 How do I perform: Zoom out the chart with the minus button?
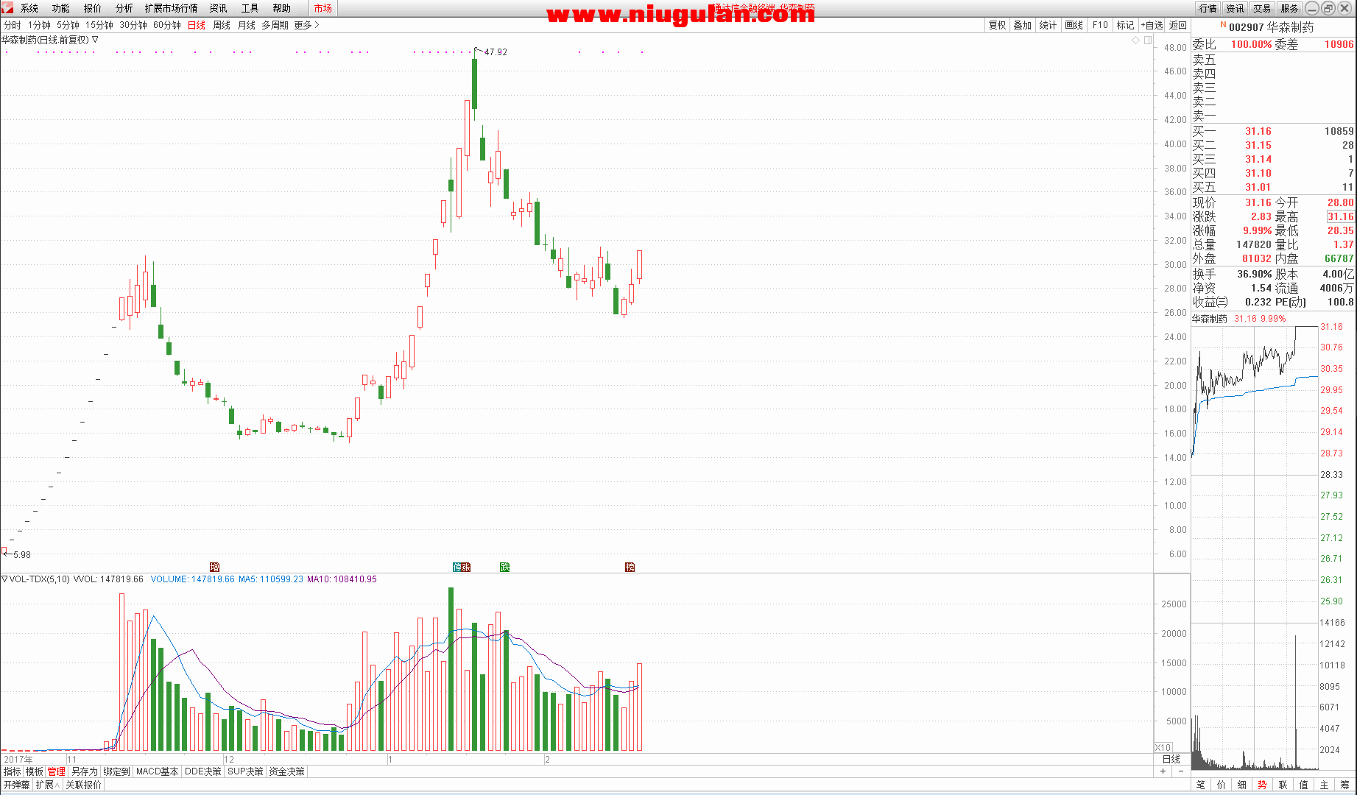pos(1181,771)
